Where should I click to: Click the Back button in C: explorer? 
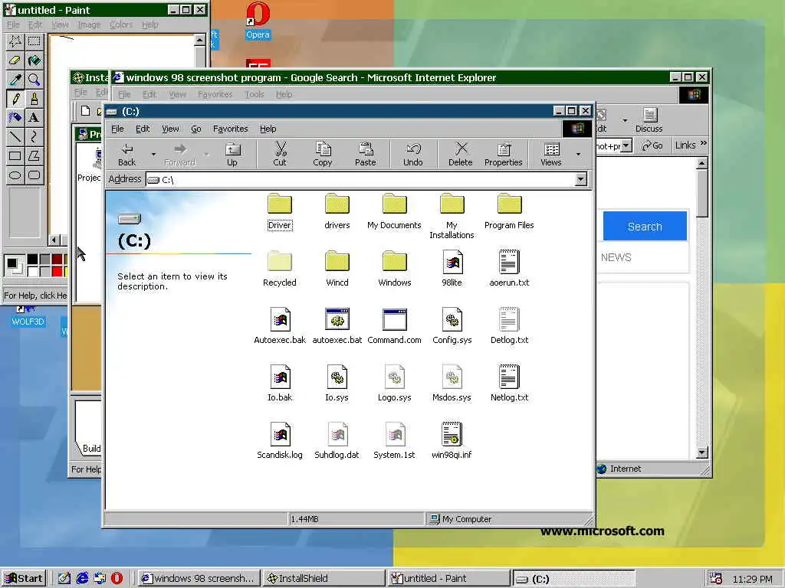pyautogui.click(x=126, y=154)
